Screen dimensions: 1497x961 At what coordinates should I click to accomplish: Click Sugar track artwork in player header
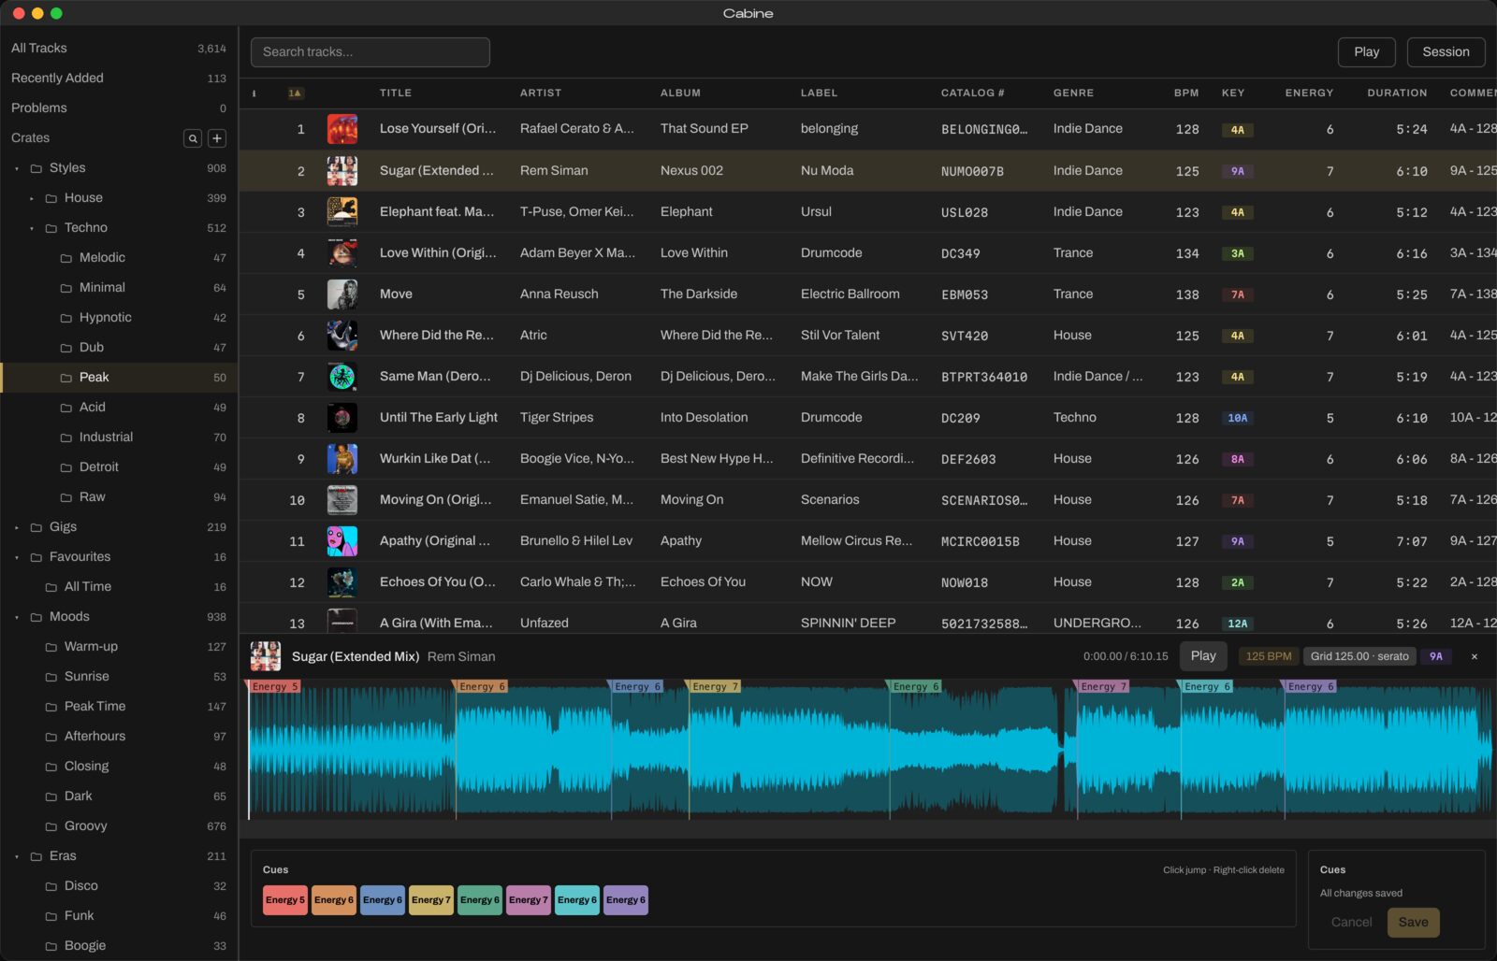click(266, 656)
